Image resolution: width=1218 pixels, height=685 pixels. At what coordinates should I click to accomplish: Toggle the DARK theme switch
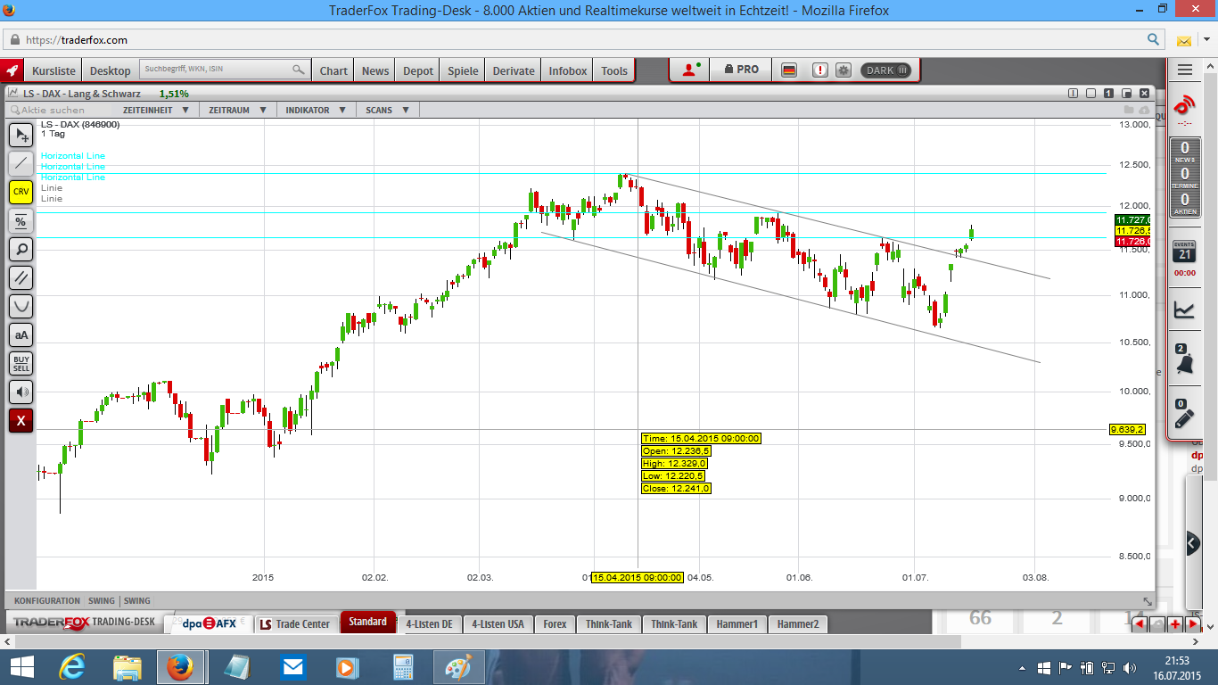(885, 70)
